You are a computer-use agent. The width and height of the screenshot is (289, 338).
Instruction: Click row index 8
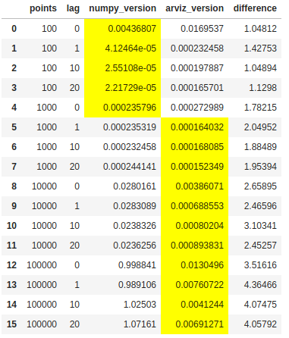click(x=14, y=186)
